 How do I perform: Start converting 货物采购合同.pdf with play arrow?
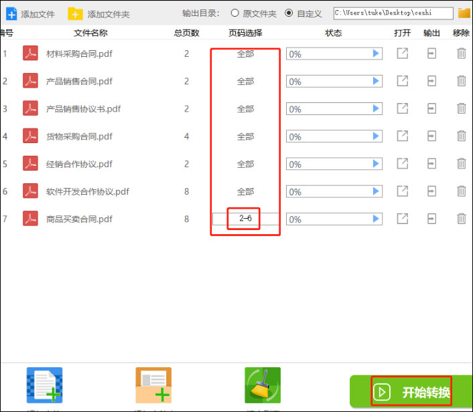click(376, 136)
